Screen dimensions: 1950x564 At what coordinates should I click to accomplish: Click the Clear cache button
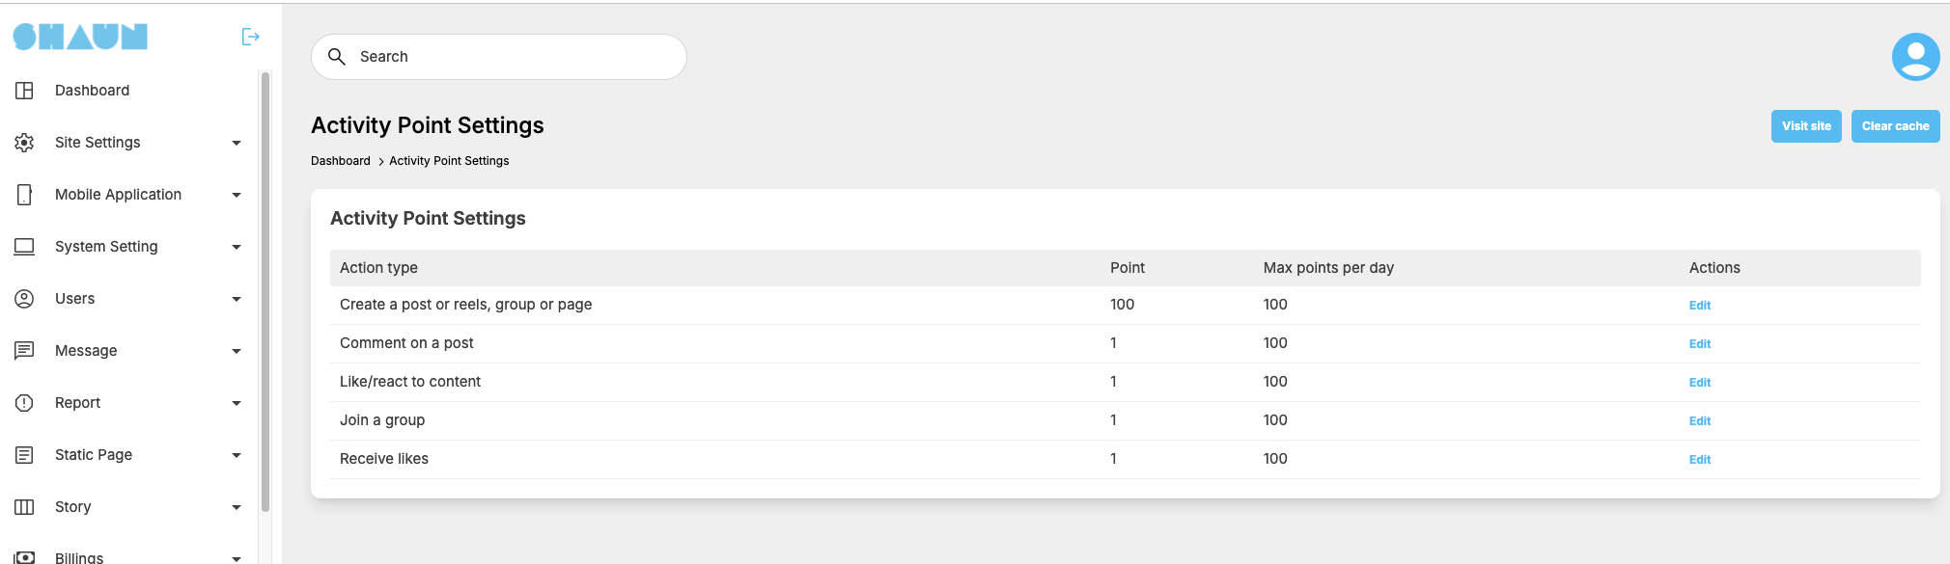coord(1895,126)
